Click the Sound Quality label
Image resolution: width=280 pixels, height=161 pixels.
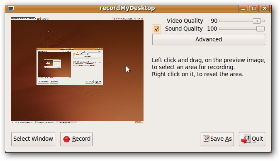(x=184, y=29)
